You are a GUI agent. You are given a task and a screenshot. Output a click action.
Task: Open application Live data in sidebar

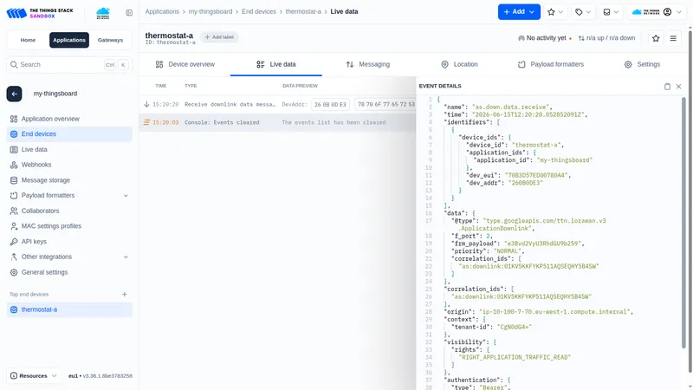(69, 149)
